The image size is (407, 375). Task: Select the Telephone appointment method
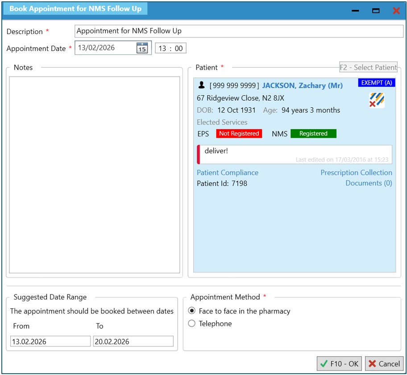coord(192,324)
